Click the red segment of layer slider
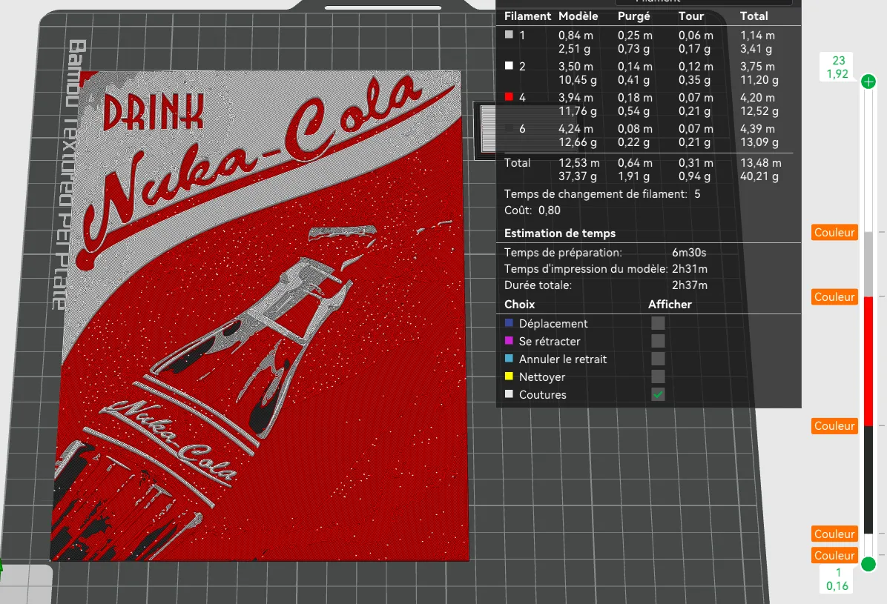 (868, 361)
